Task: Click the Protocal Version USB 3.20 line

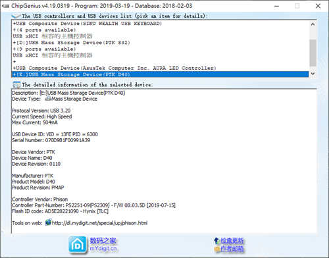Action: coord(41,111)
